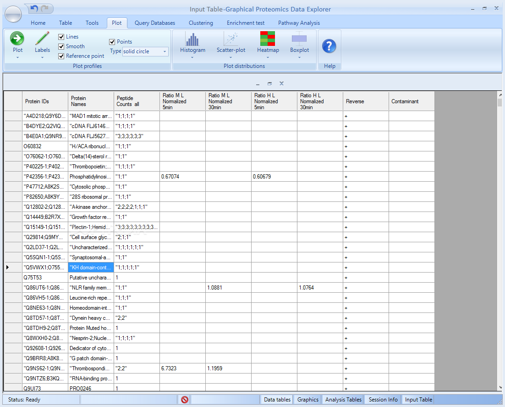Click the Analysis Tables button
Viewport: 505px width, 407px height.
[343, 400]
